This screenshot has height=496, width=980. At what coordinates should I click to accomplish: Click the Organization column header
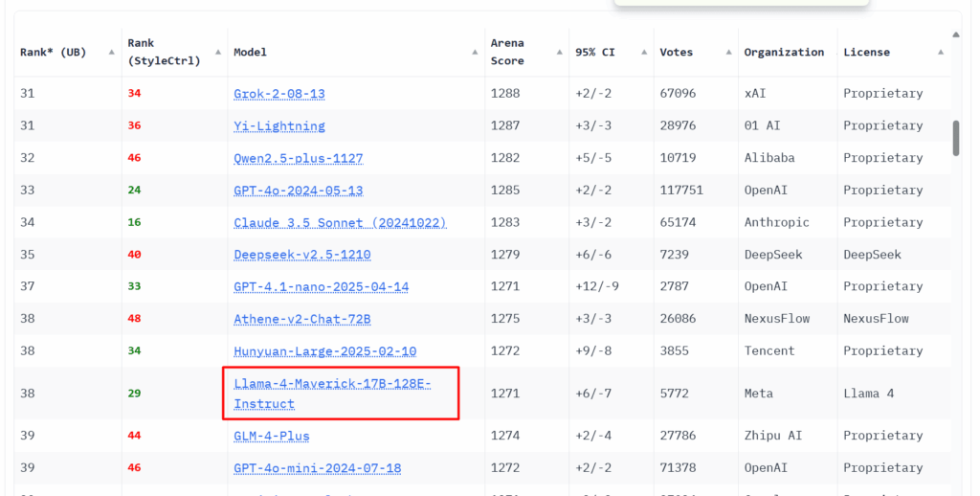[x=784, y=52]
